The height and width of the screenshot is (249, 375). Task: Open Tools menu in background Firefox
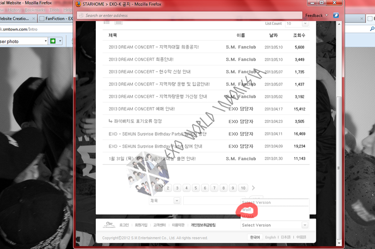pyautogui.click(x=54, y=10)
